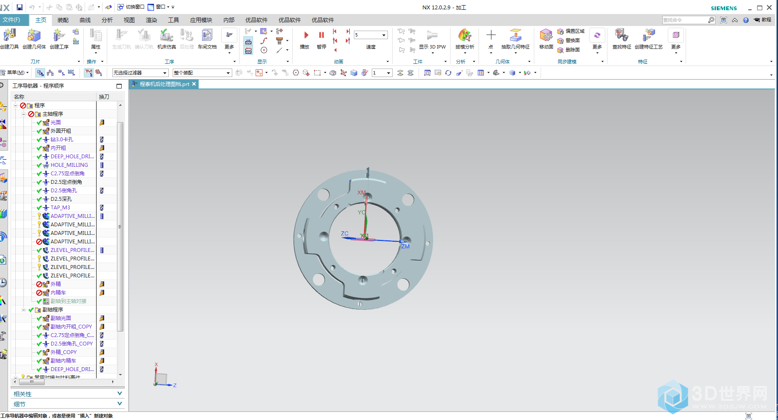This screenshot has height=420, width=778.
Task: Select the HOLE_MILLING operation row
Action: (x=69, y=165)
